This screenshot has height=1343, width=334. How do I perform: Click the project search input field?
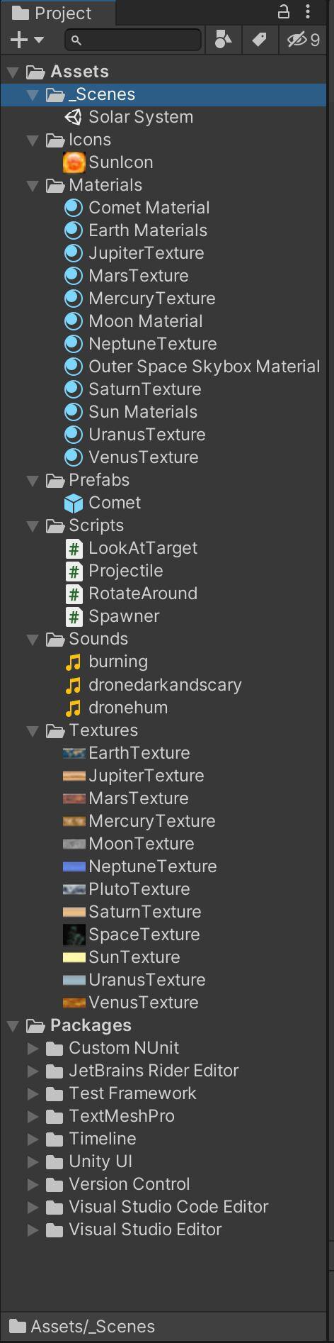point(133,40)
